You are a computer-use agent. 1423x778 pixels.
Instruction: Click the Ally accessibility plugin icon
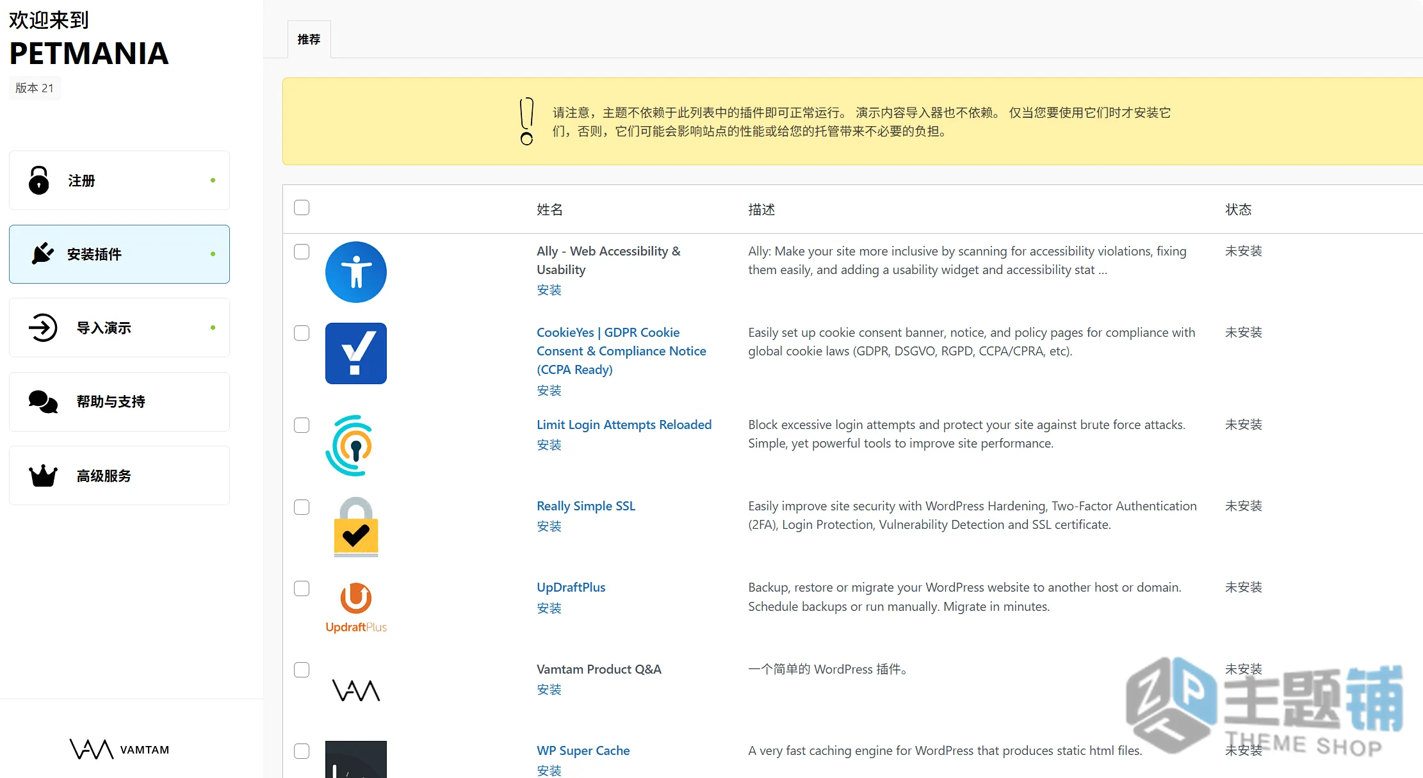pyautogui.click(x=356, y=272)
